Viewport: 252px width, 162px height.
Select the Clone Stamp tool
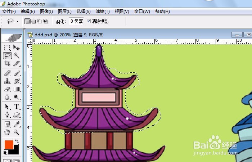click(x=7, y=81)
